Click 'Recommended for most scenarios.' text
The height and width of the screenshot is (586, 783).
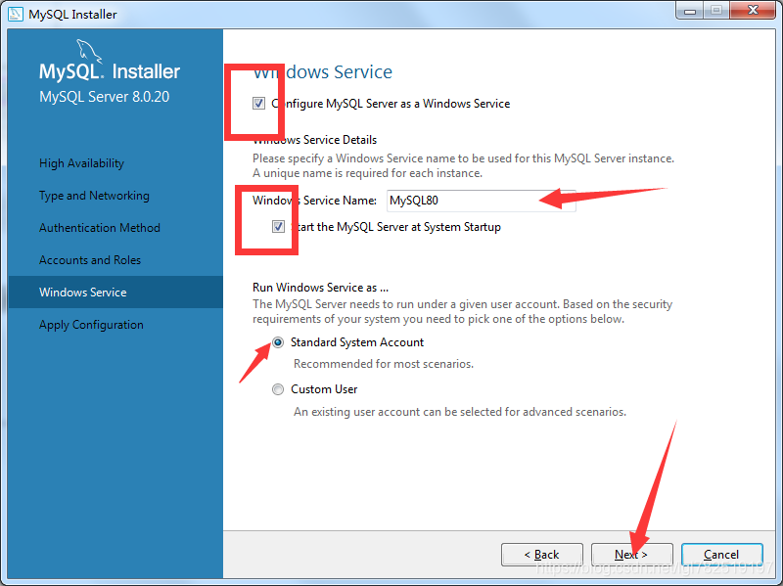(x=384, y=364)
